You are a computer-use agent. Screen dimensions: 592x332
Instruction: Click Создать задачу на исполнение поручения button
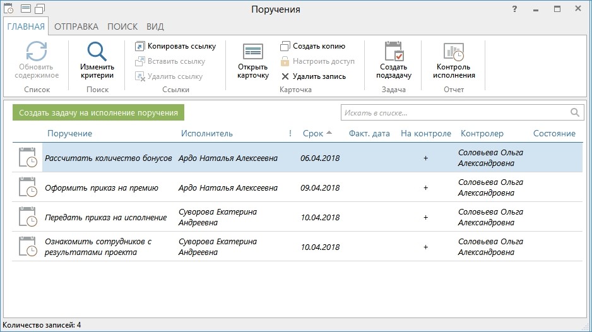(x=98, y=112)
